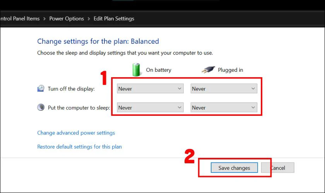Open Change advanced power settings link
325x193 pixels.
pyautogui.click(x=76, y=133)
